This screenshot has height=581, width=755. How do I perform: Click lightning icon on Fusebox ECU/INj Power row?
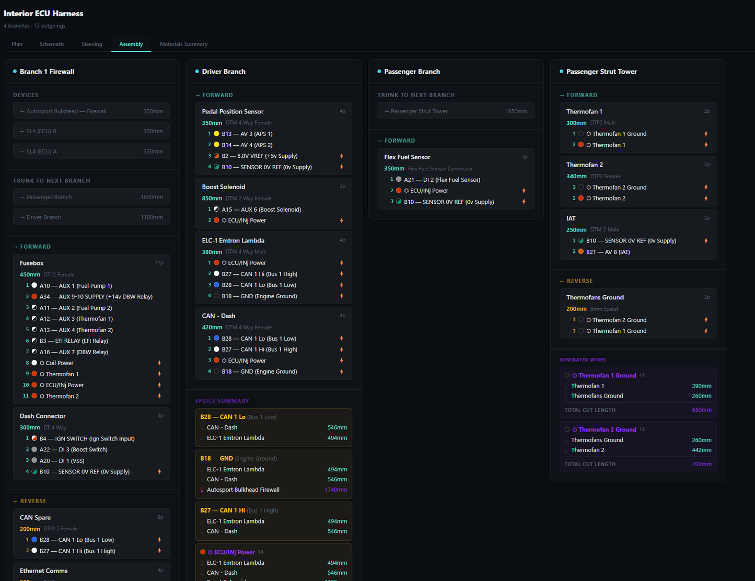click(x=159, y=385)
